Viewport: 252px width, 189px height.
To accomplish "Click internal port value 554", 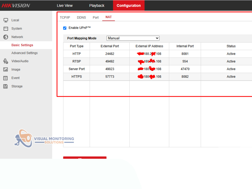I will 185,61.
